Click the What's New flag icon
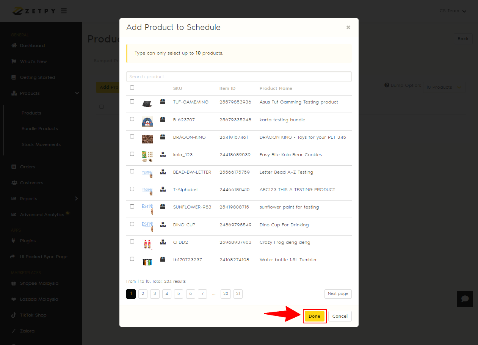Viewport: 478px width, 345px height. pos(14,61)
